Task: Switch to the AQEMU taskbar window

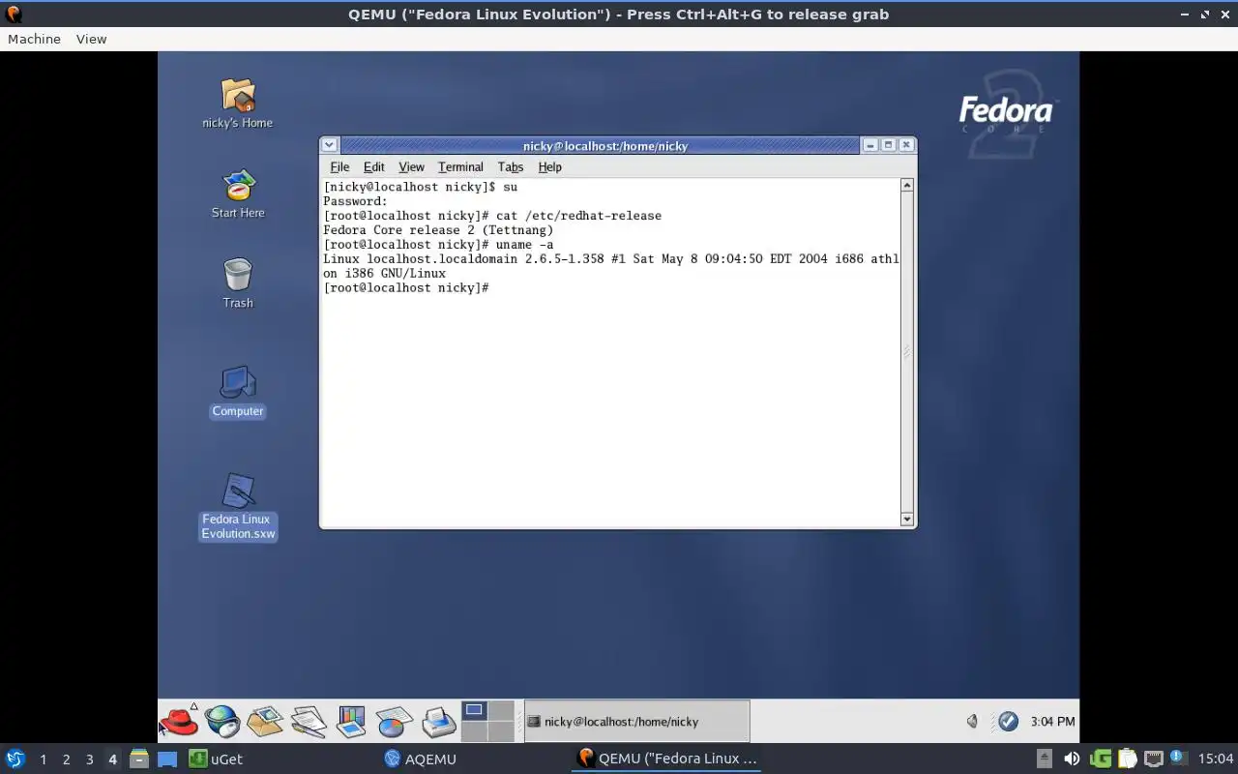Action: 420,759
